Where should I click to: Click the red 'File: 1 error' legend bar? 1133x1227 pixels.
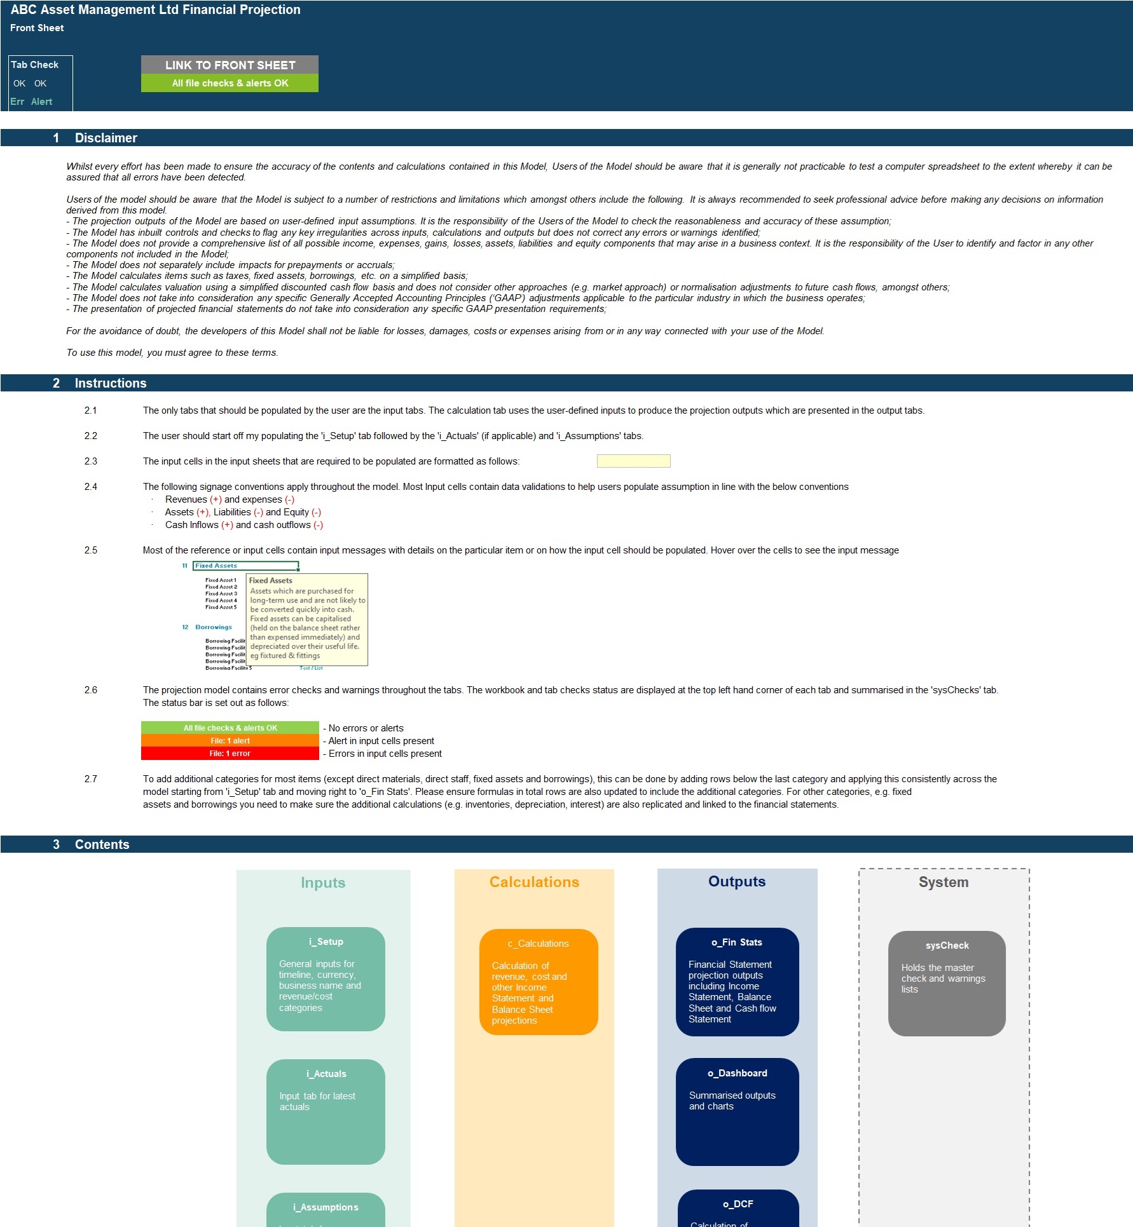pos(230,754)
